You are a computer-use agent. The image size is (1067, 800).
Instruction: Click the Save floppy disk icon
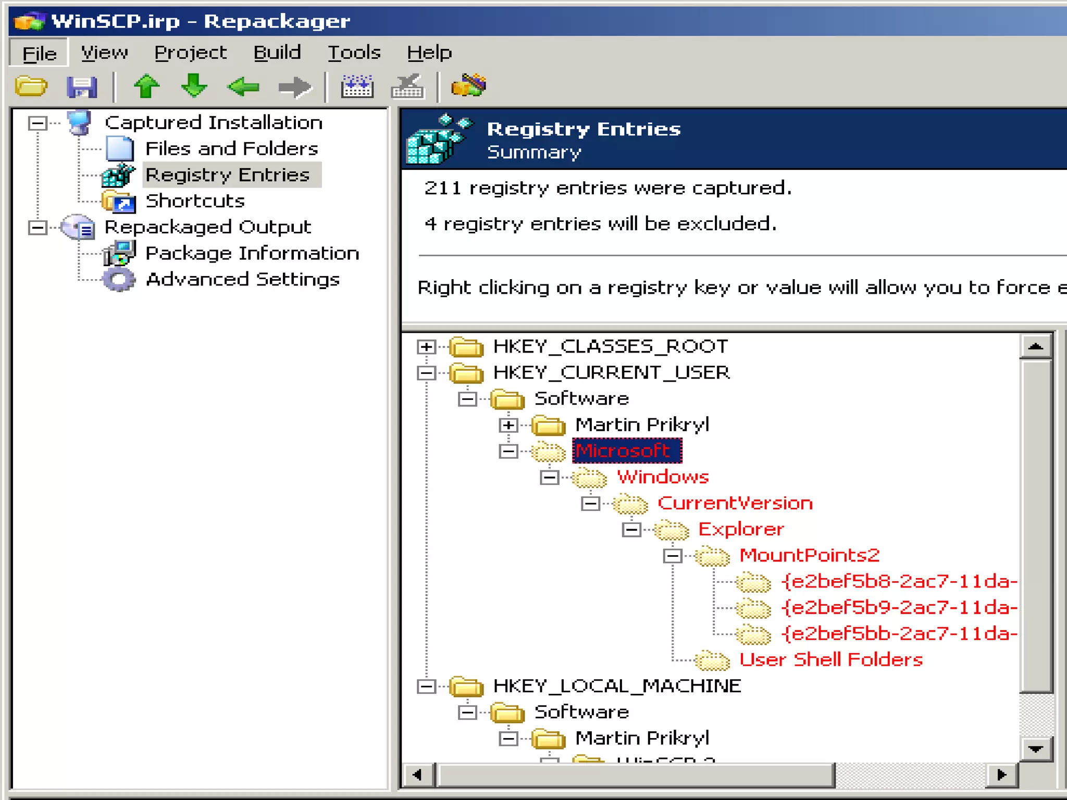click(82, 86)
